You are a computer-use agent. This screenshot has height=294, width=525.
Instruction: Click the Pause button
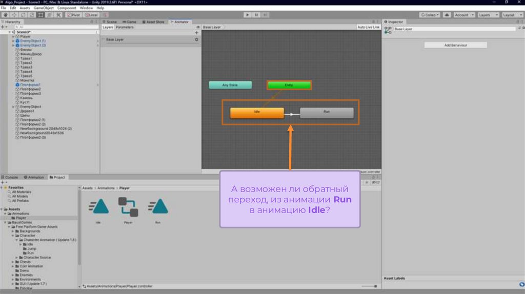click(x=256, y=15)
